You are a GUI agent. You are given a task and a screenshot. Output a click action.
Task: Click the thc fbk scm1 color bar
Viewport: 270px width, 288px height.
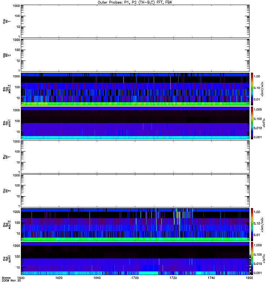[x=252, y=258]
